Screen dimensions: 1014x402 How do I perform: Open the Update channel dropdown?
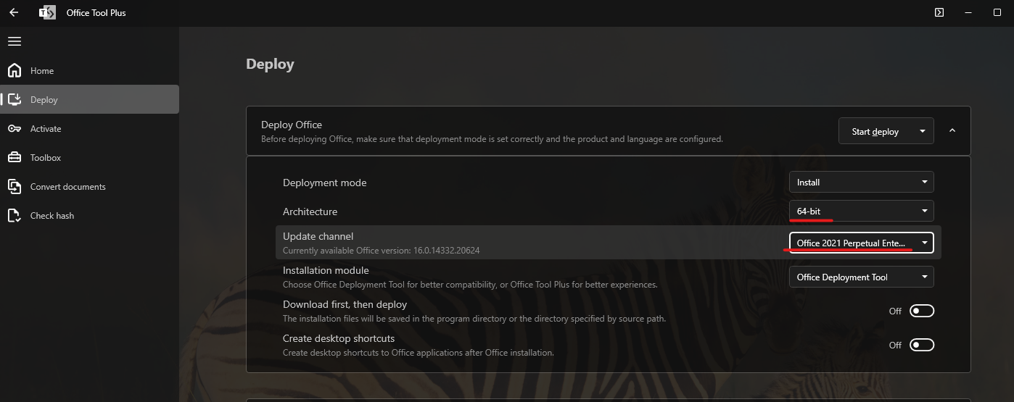[861, 243]
